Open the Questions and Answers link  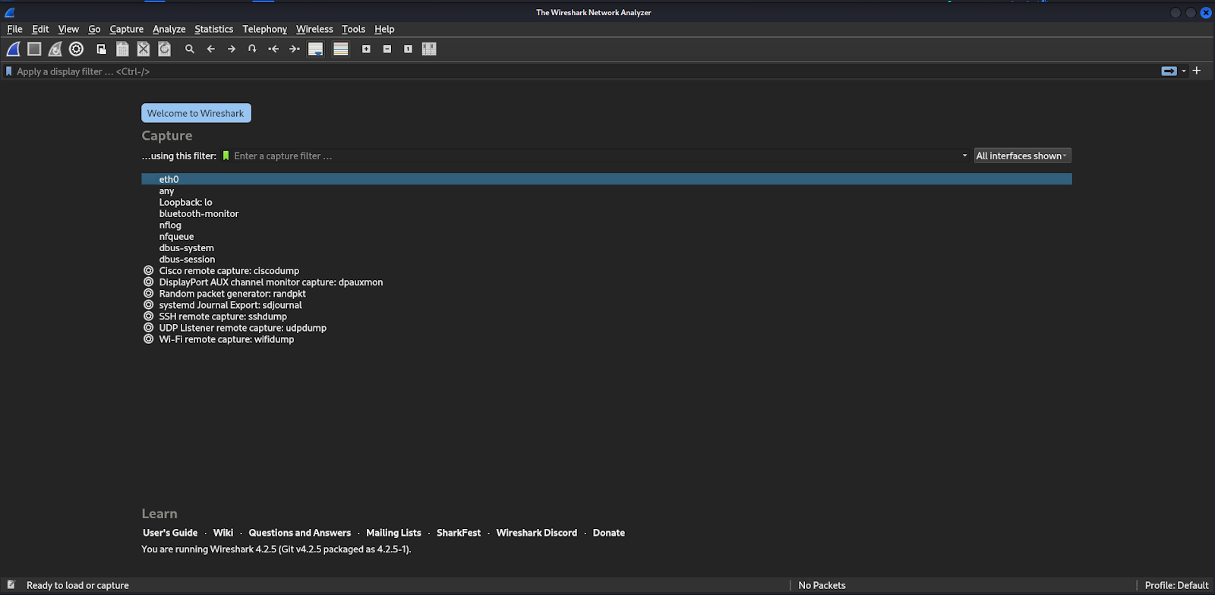pyautogui.click(x=300, y=533)
